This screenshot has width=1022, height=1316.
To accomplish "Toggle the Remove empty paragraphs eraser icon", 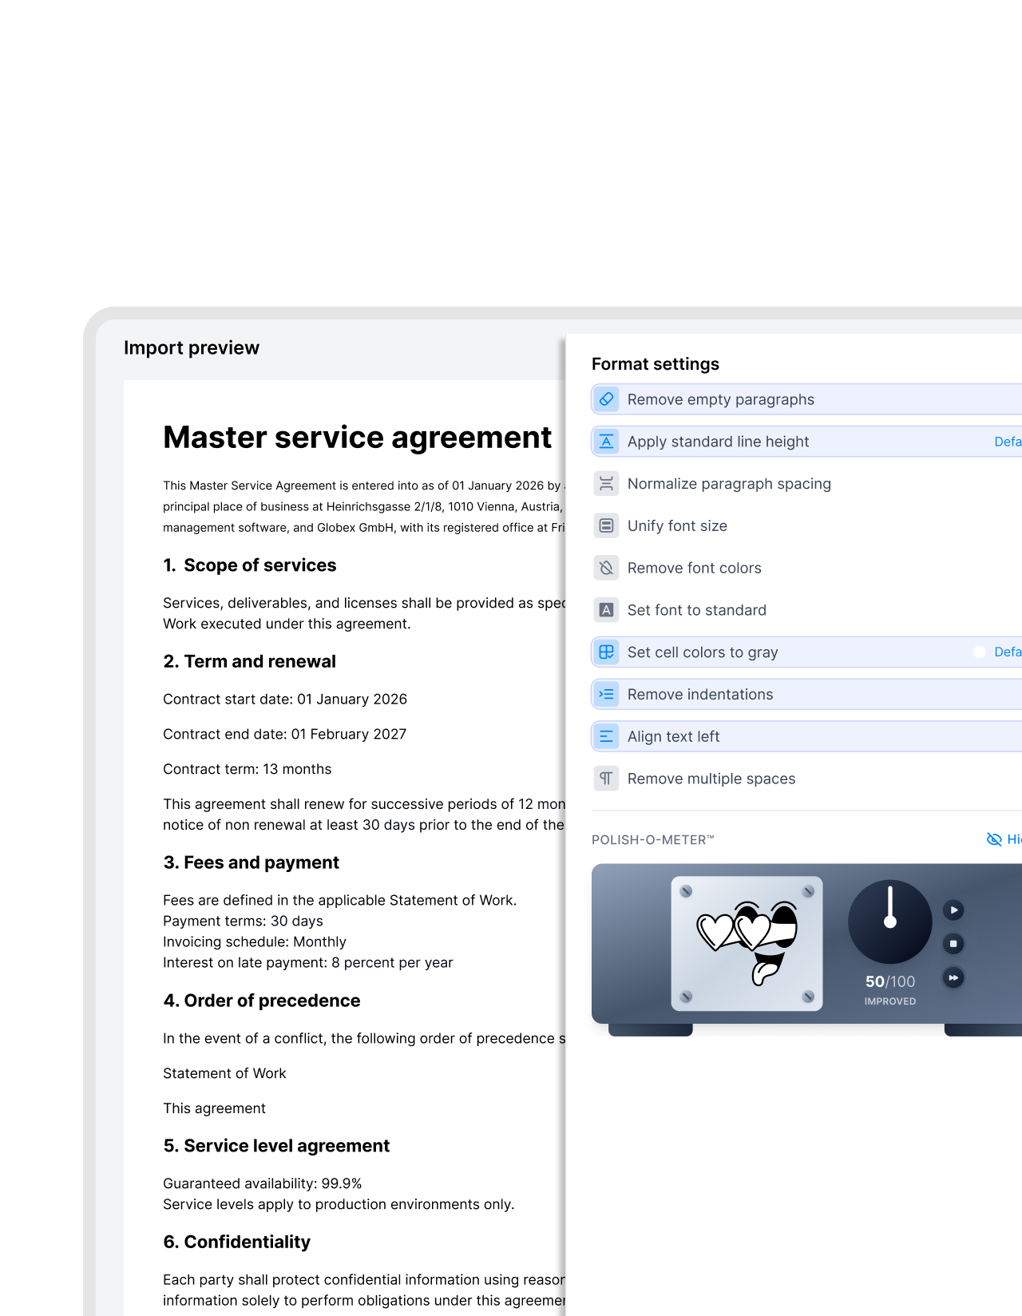I will click(607, 399).
